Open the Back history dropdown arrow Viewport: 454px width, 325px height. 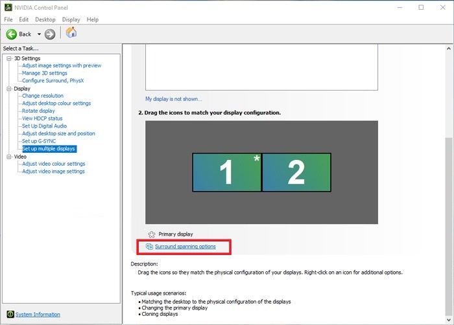point(39,34)
